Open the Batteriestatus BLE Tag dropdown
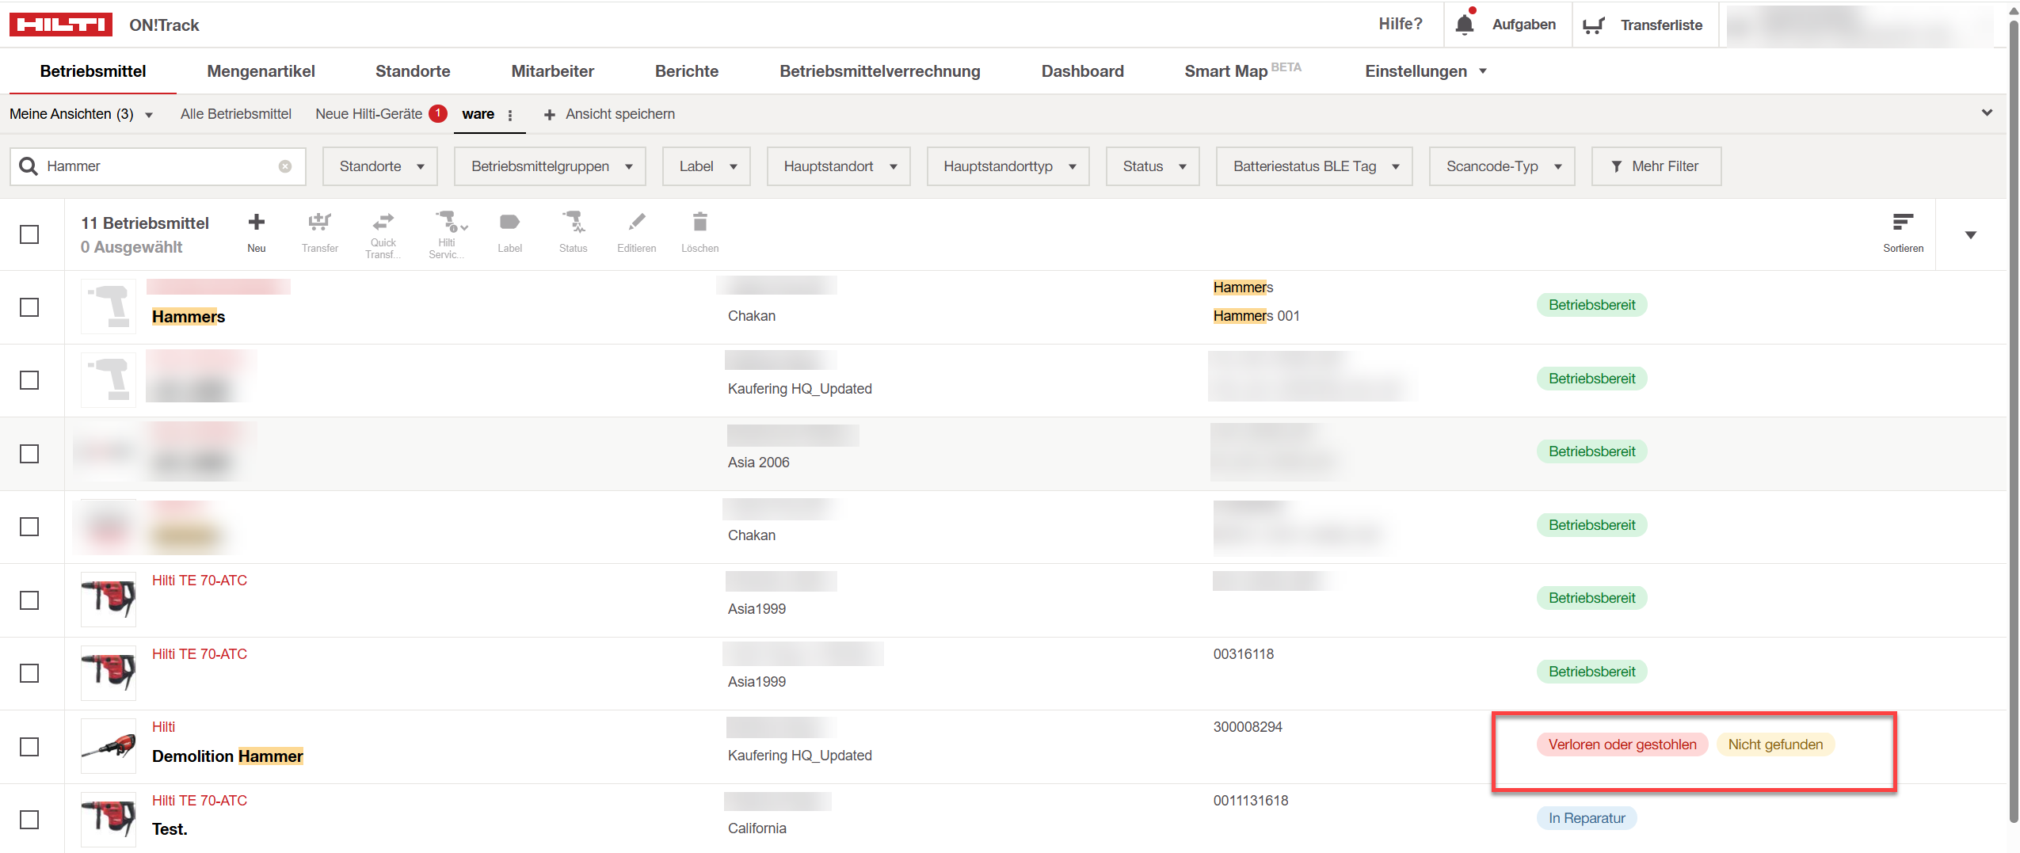This screenshot has height=853, width=2020. point(1315,166)
